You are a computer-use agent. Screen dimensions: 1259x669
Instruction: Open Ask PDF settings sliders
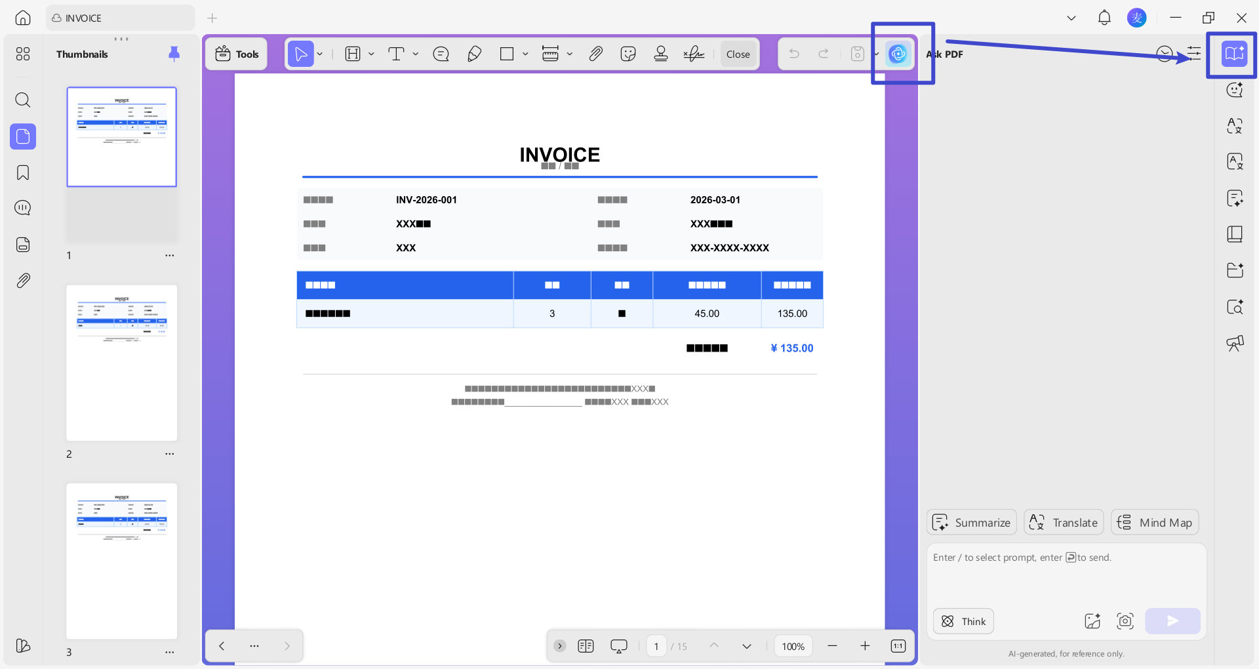[1194, 54]
